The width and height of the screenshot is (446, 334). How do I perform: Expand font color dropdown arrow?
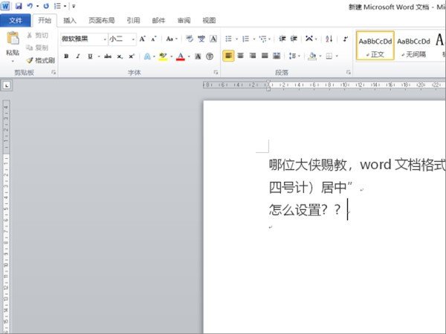[189, 56]
